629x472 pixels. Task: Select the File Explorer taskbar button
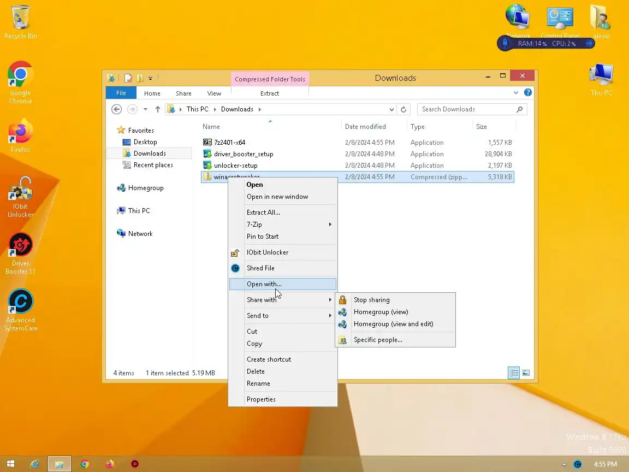pos(60,464)
